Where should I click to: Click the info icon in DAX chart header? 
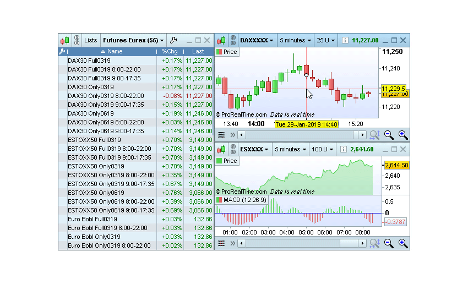345,40
